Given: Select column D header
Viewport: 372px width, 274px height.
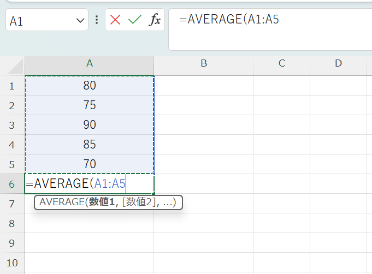Looking at the screenshot, I should [338, 63].
